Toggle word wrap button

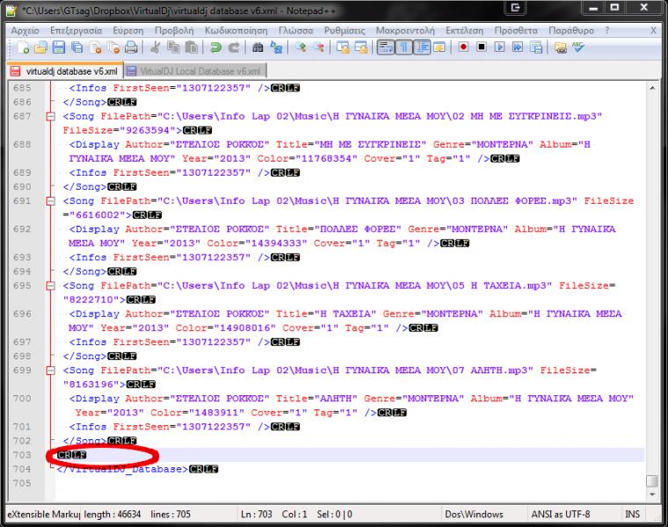click(x=386, y=47)
